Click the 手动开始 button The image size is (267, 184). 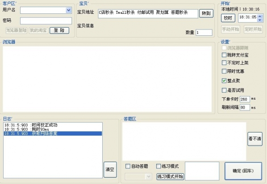230,29
